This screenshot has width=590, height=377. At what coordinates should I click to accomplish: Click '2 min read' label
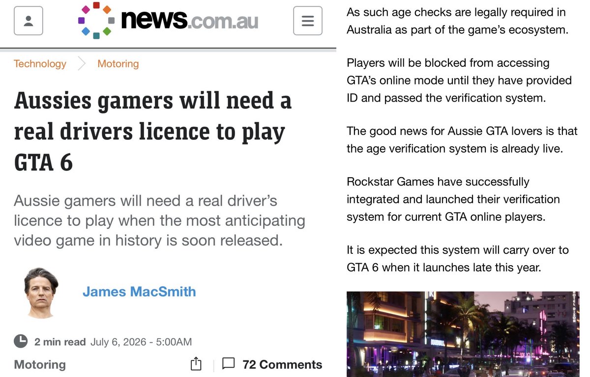[x=60, y=342]
